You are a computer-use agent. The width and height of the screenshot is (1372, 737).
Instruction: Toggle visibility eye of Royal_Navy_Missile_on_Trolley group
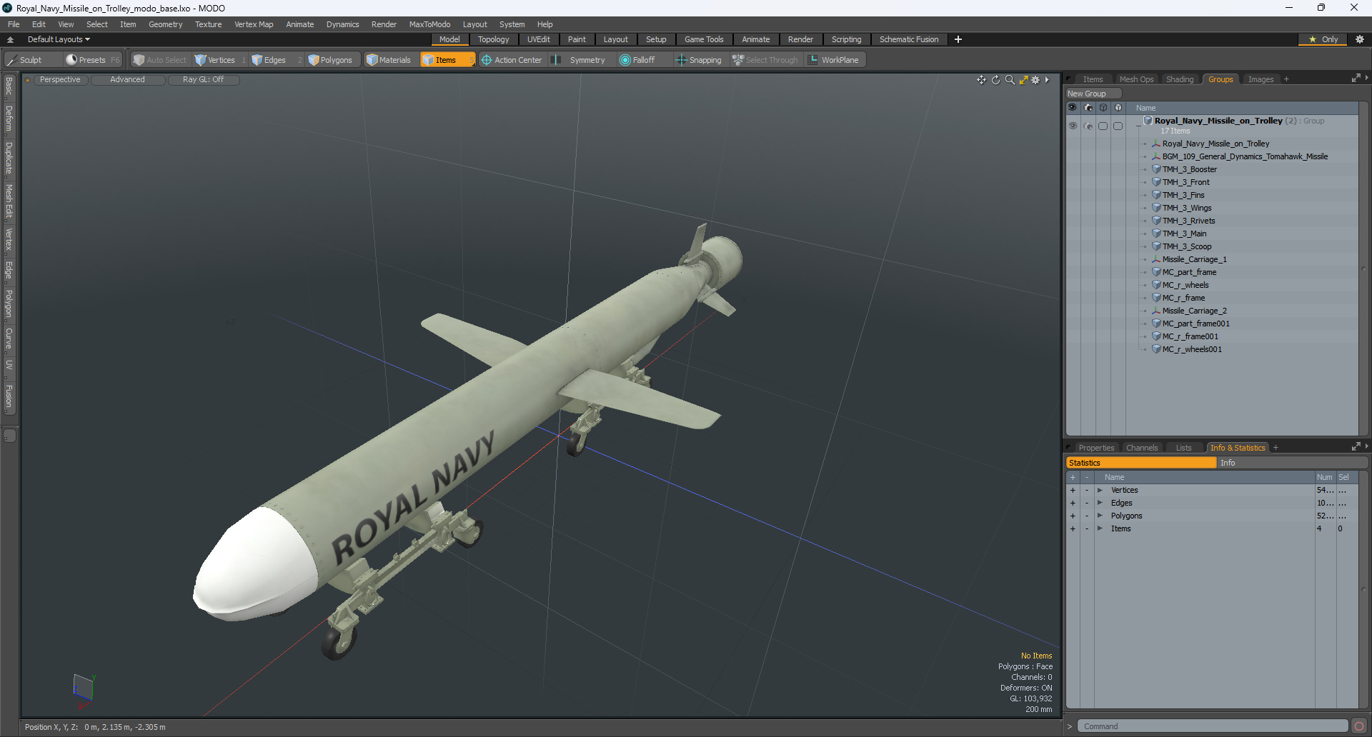[1073, 126]
